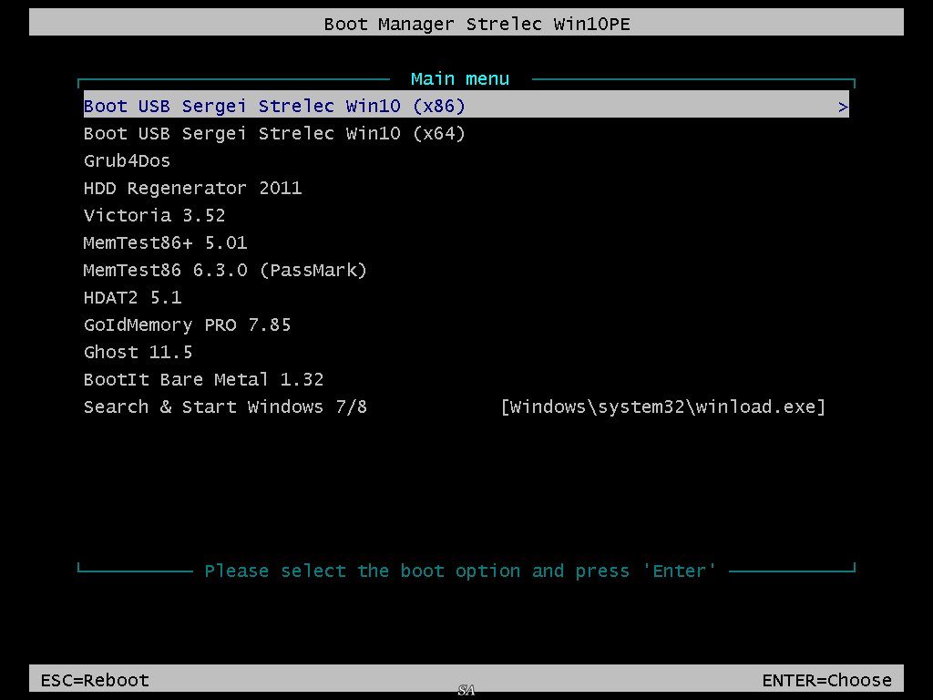Run MemTest86+ 5.01
Screen dimensions: 933x700
tap(165, 242)
